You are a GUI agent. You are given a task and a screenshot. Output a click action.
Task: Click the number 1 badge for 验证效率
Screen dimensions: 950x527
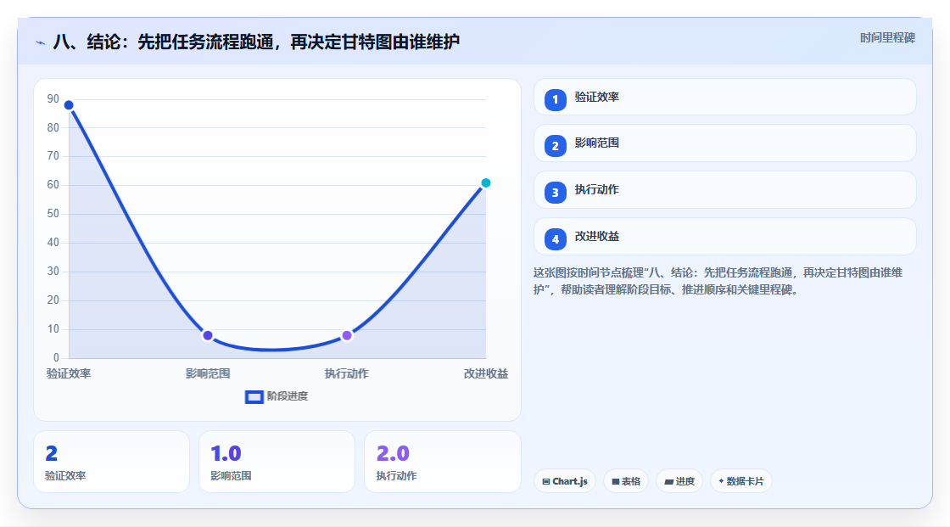[555, 99]
